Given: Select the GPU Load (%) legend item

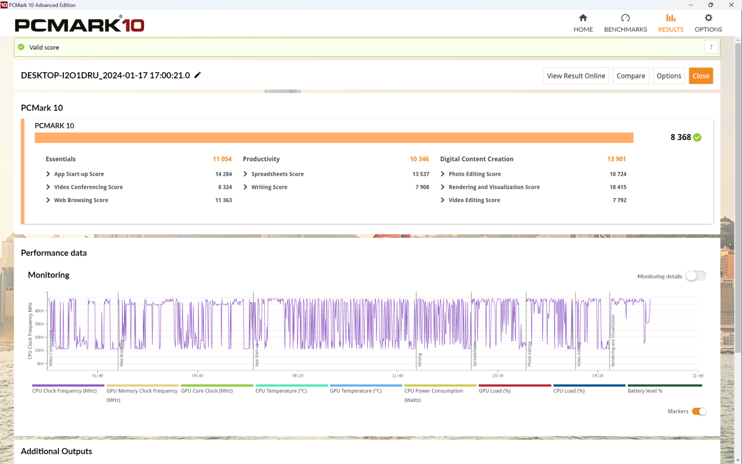Looking at the screenshot, I should pos(514,386).
